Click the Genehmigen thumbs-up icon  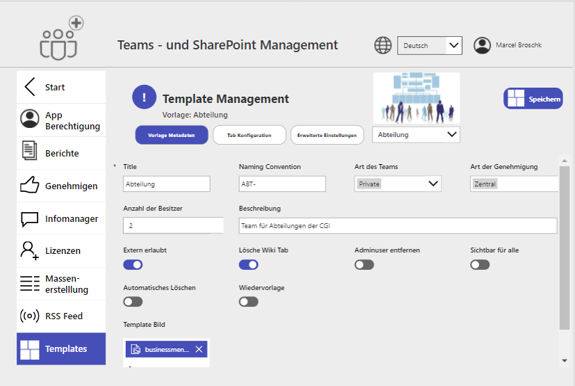30,185
